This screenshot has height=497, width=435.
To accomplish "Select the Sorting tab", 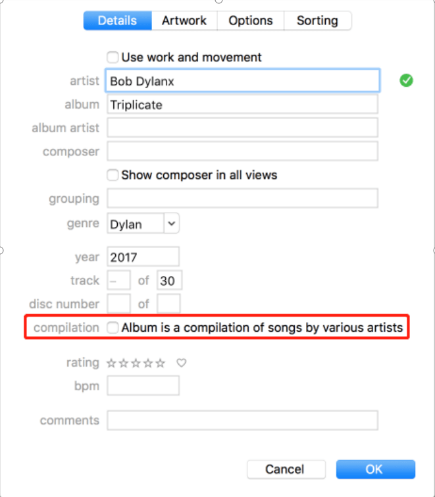I will pyautogui.click(x=317, y=20).
